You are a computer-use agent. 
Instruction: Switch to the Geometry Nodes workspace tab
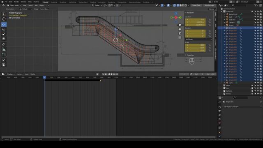coord(134,2)
